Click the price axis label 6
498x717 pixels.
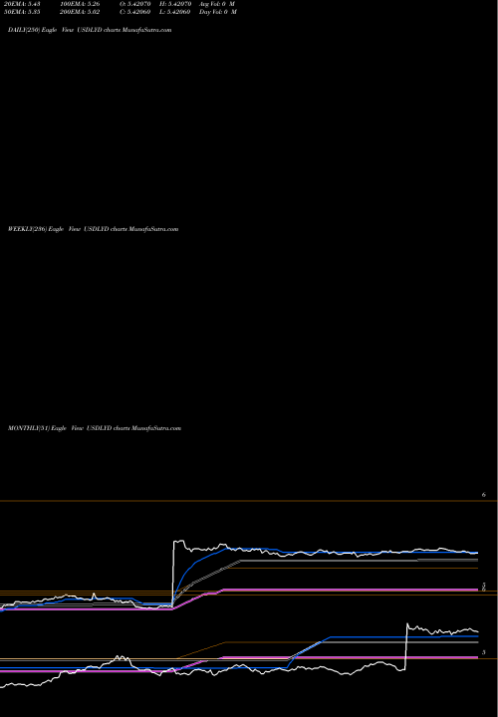click(x=484, y=495)
